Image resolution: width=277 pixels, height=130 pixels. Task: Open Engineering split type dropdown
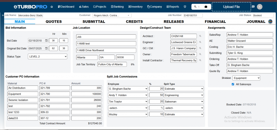coord(184,95)
